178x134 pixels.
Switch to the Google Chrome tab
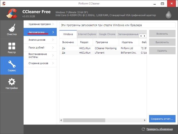pyautogui.click(x=107, y=34)
